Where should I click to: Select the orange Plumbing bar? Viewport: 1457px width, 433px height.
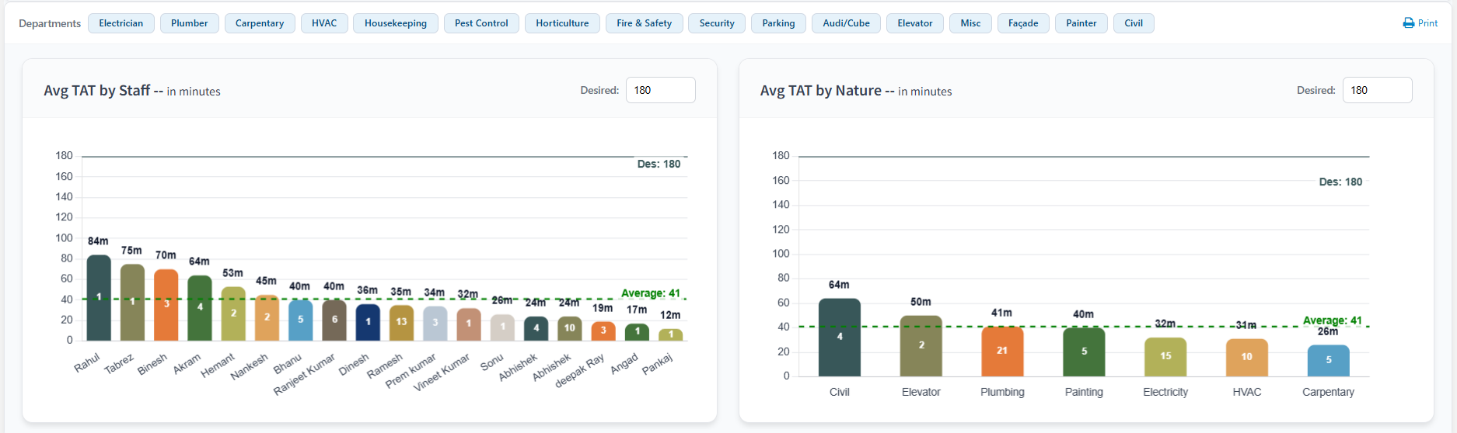tap(1002, 352)
